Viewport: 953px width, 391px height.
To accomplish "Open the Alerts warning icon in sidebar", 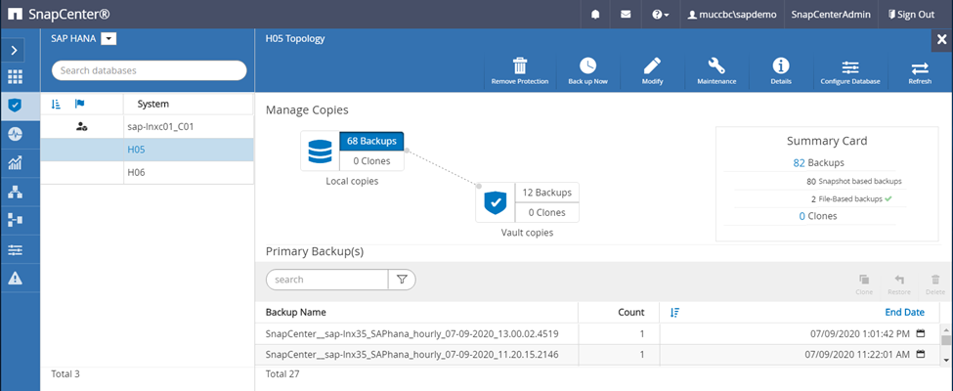I will [x=15, y=278].
